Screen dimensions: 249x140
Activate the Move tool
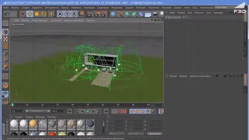[30, 14]
